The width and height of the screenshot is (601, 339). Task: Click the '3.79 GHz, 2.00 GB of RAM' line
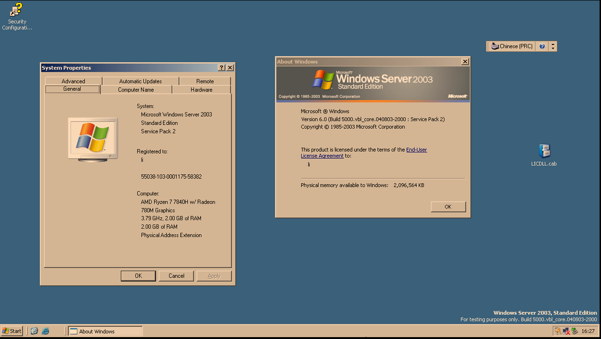[x=171, y=218]
